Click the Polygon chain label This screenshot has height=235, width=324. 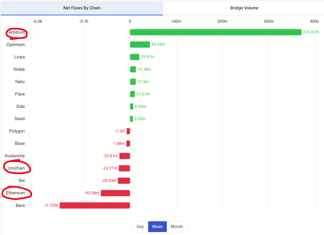point(17,131)
